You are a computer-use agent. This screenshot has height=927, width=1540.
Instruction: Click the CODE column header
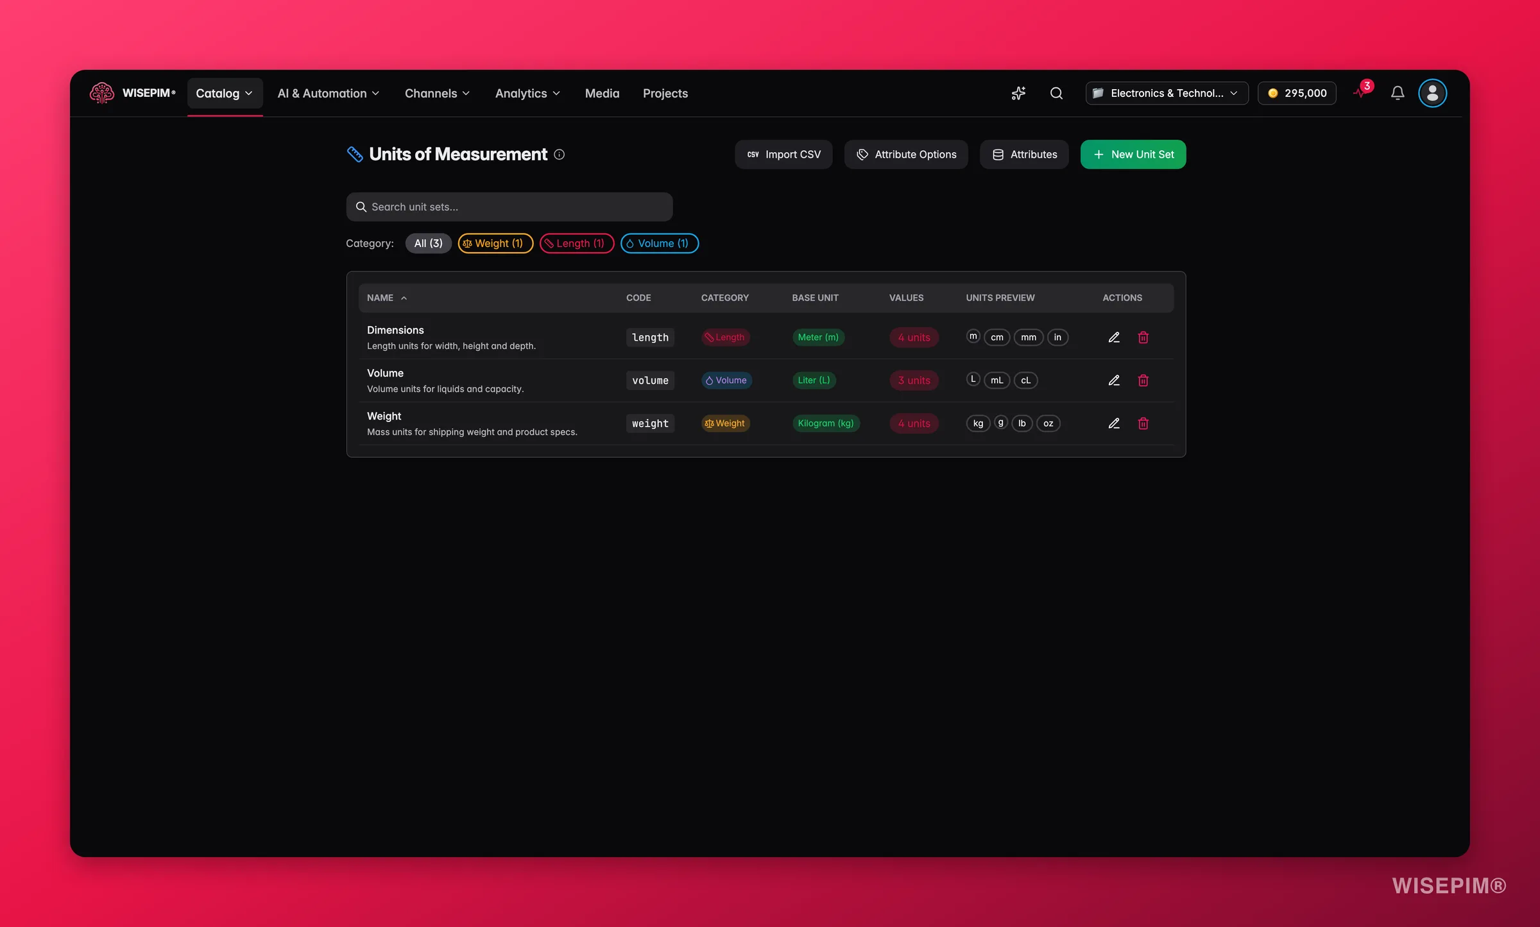638,298
